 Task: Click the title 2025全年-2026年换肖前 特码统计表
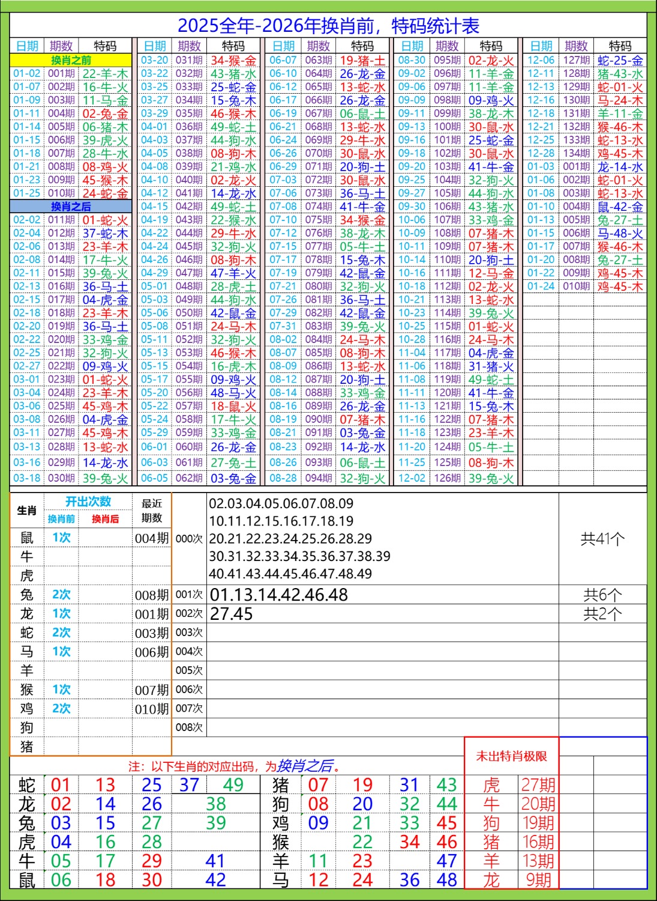328,26
